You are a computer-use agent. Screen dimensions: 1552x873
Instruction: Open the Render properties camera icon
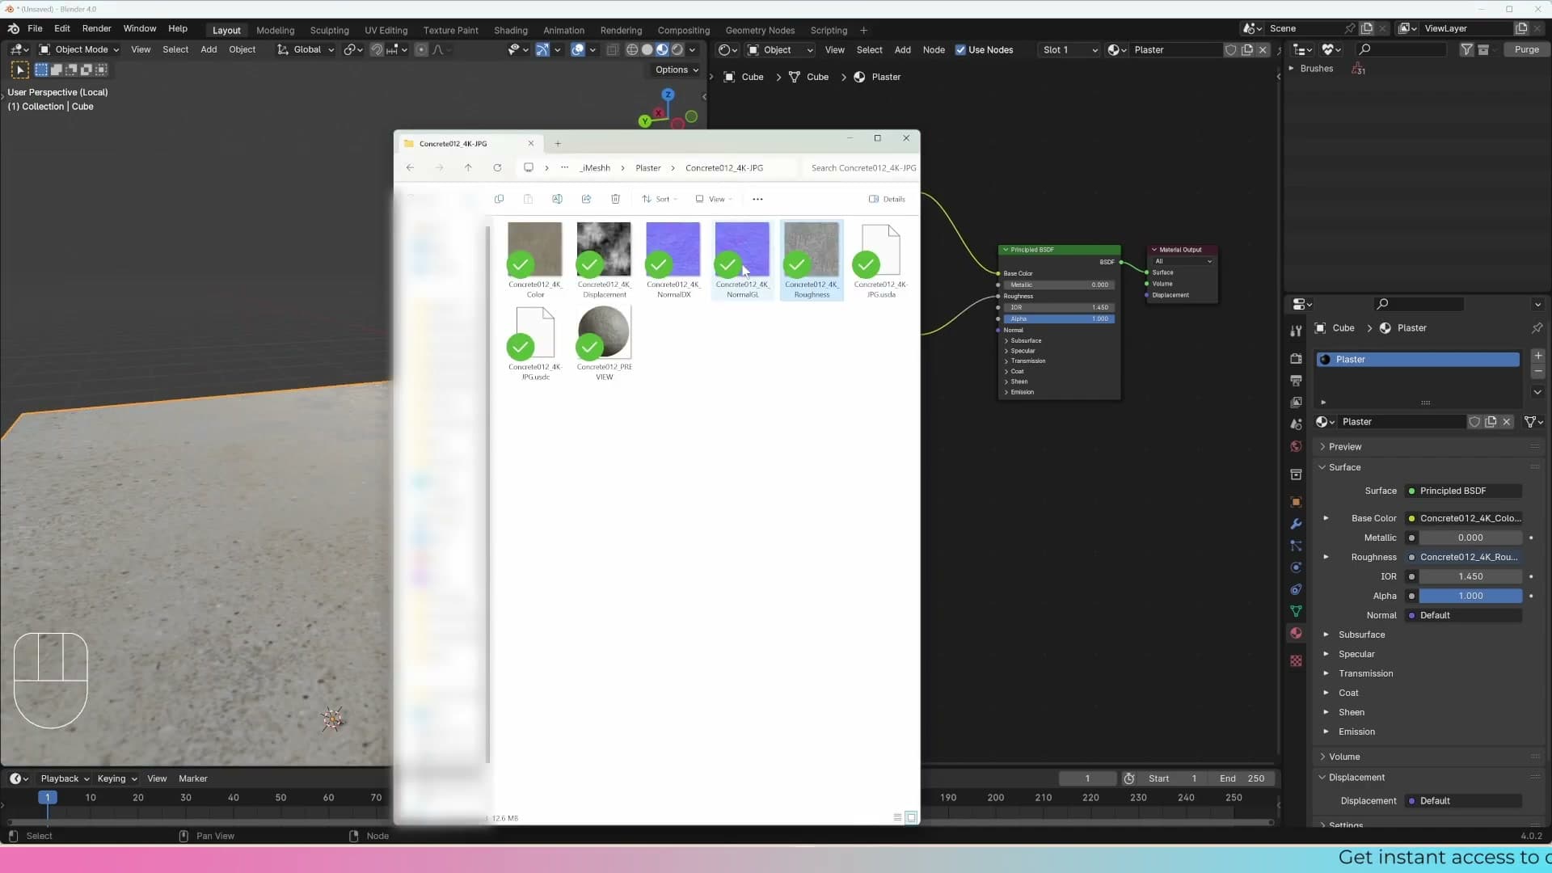pyautogui.click(x=1296, y=358)
